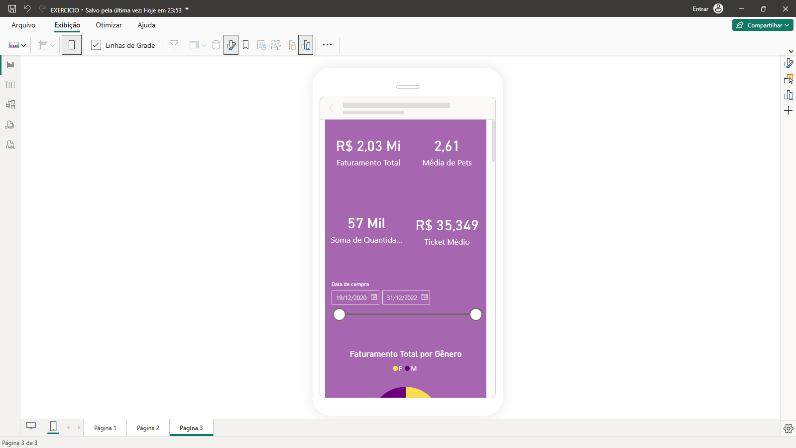Redo the last action
Viewport: 796px width, 448px height.
[x=42, y=9]
